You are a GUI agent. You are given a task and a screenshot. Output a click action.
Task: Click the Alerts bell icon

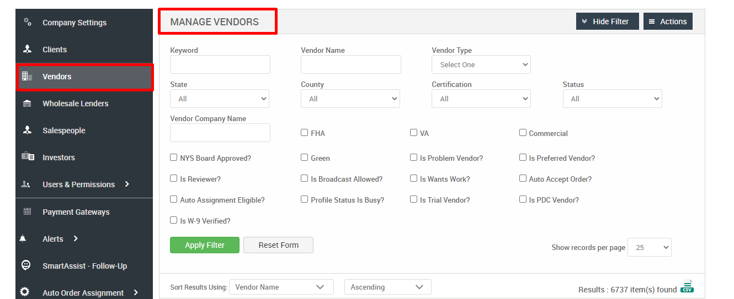click(x=23, y=238)
